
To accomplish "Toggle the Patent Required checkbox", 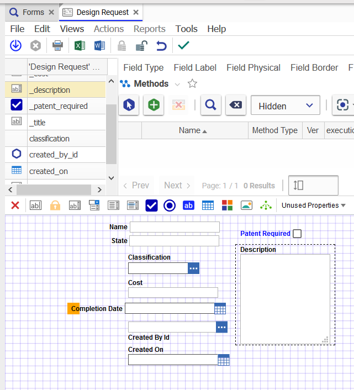I will click(x=297, y=234).
